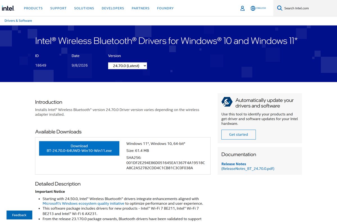
Task: Open the Support menu
Action: [58, 8]
